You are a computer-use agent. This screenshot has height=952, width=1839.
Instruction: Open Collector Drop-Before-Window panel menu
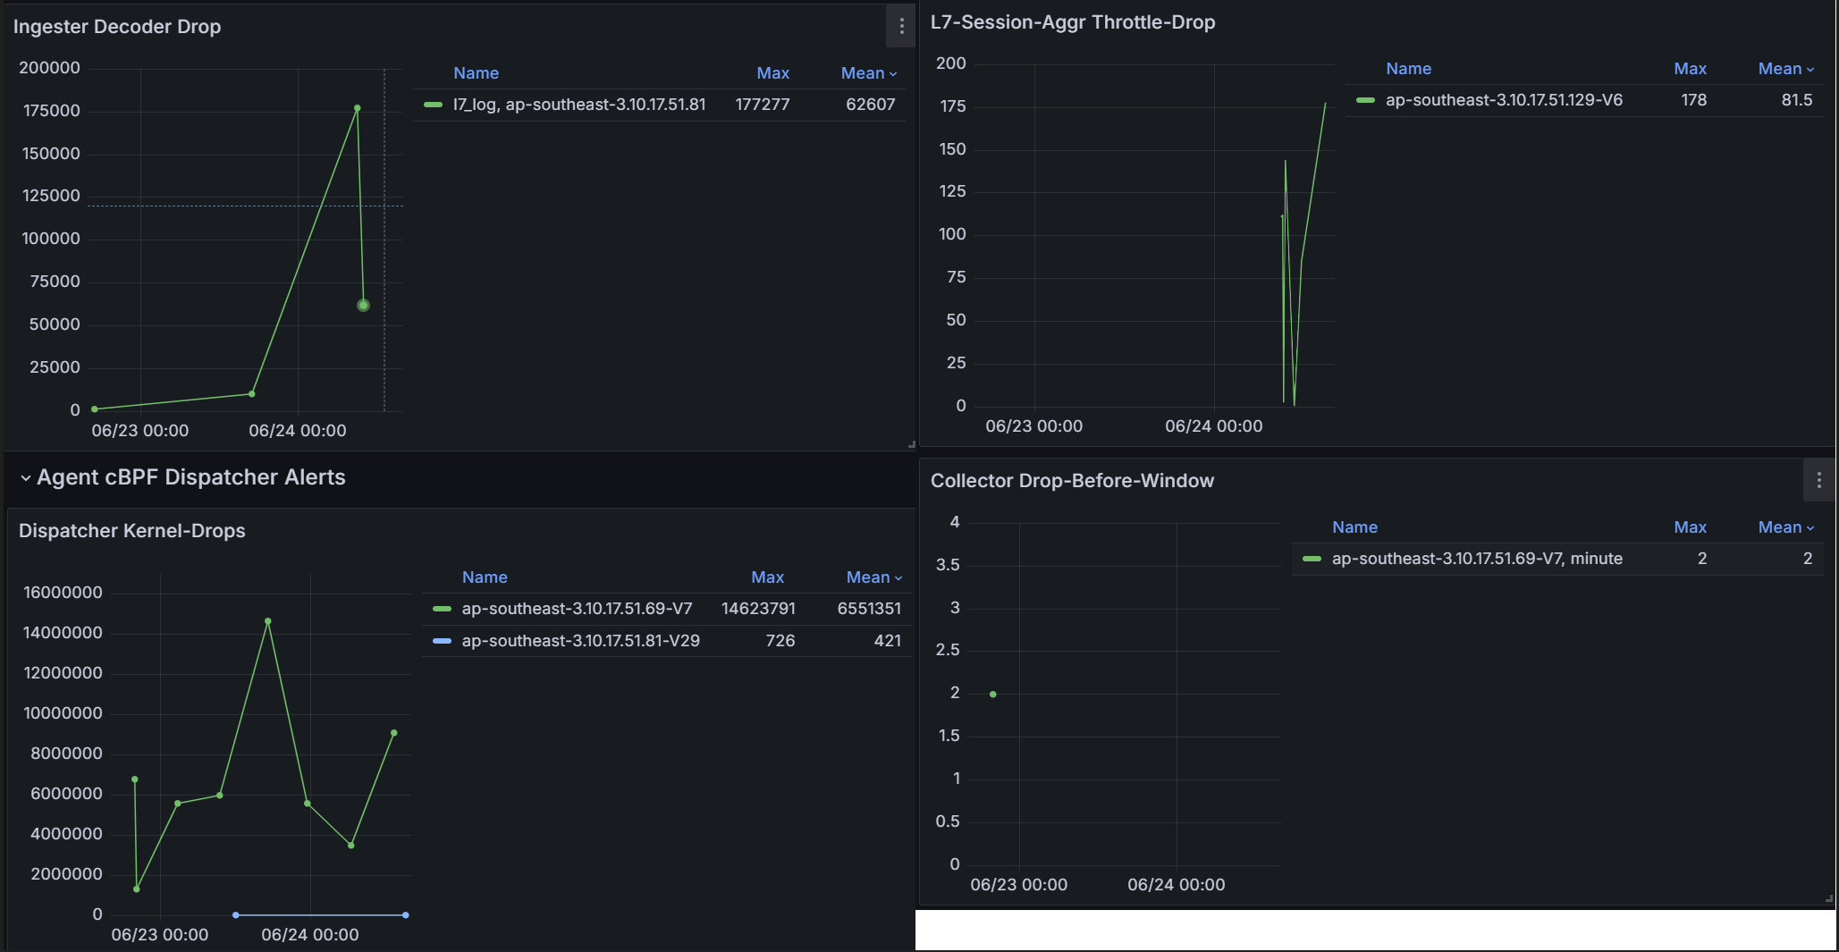click(x=1818, y=481)
